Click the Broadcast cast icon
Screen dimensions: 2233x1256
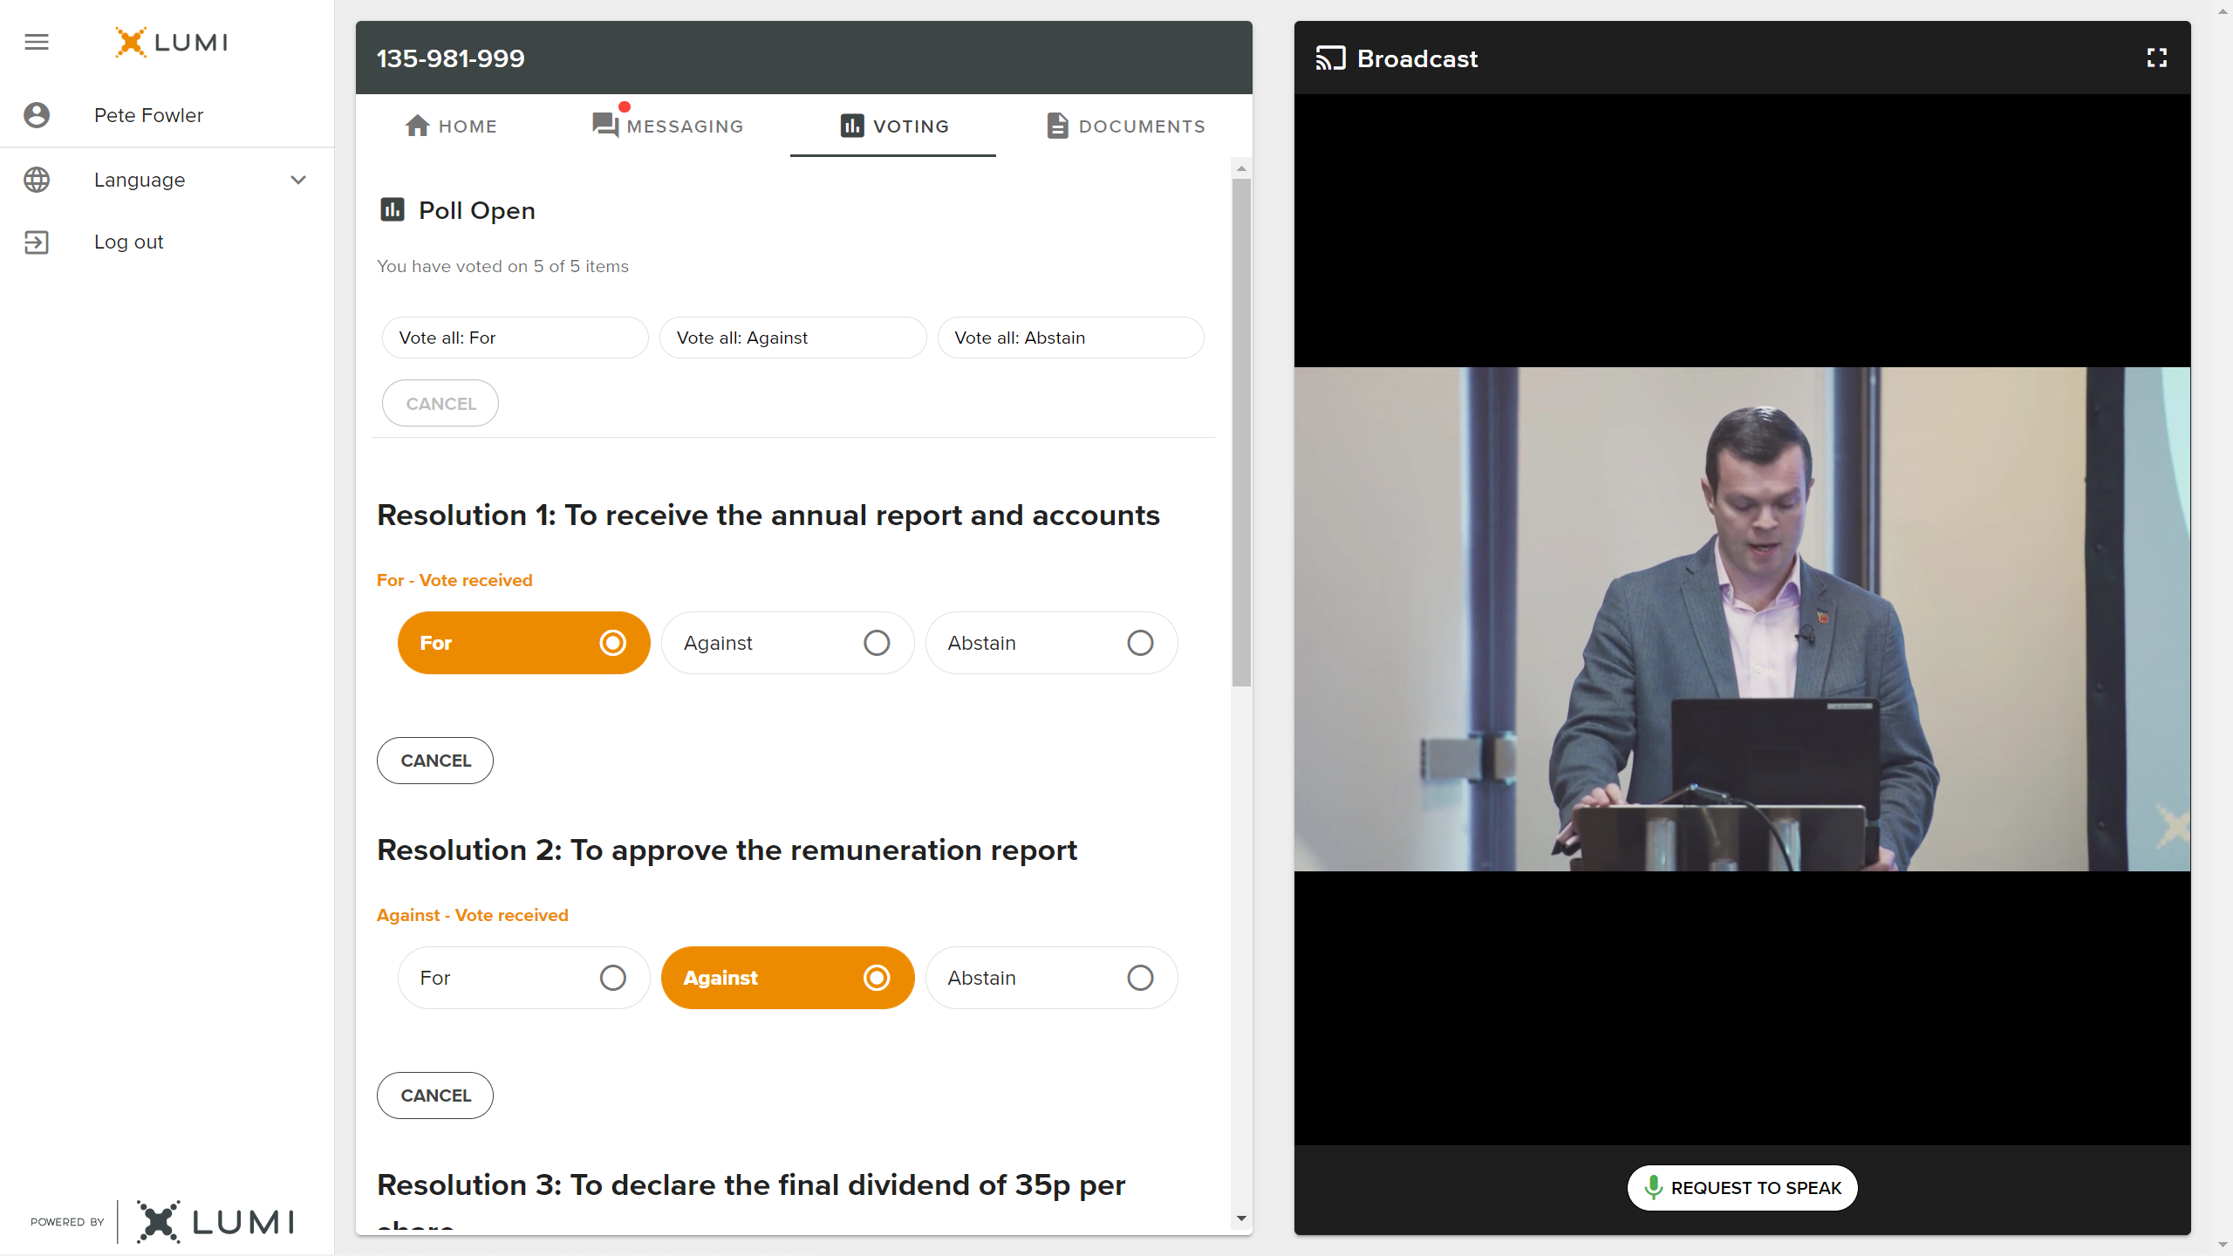(1330, 58)
